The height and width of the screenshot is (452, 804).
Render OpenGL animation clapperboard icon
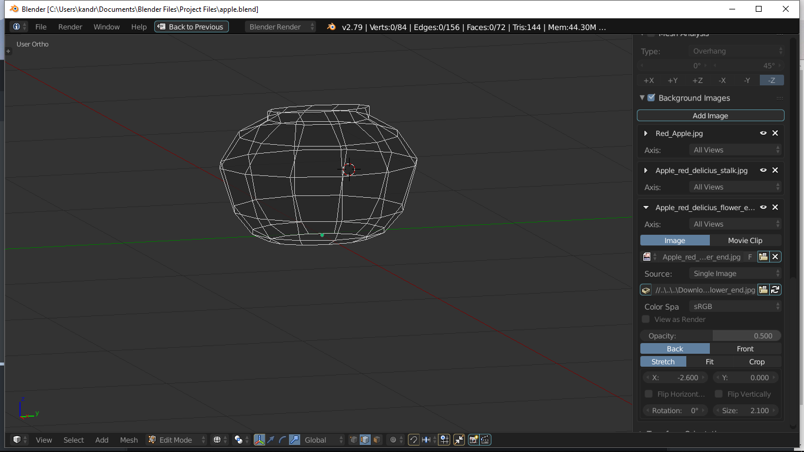point(485,440)
